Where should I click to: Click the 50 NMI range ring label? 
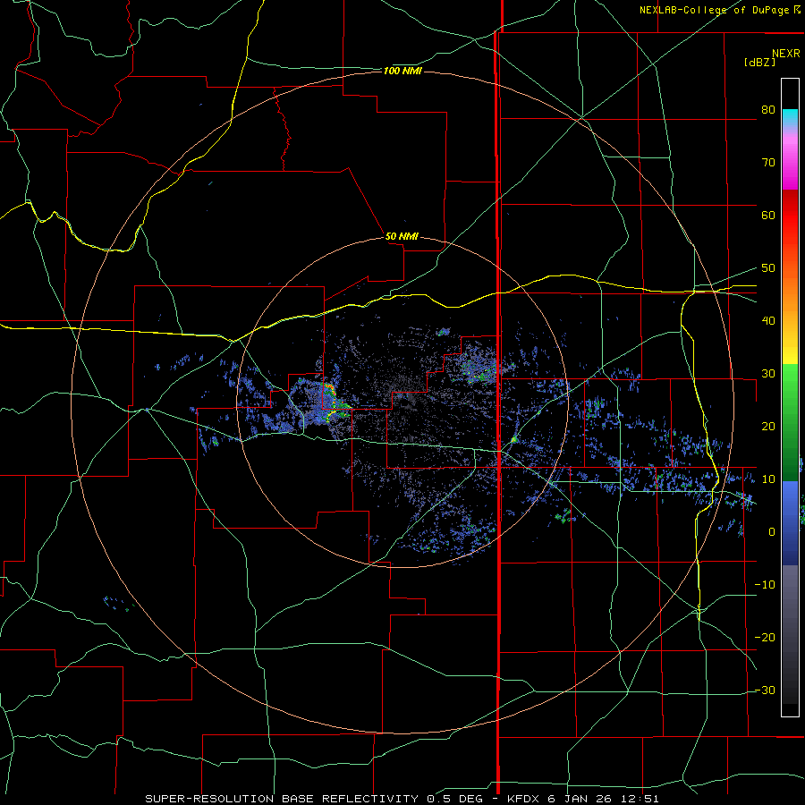tap(402, 237)
